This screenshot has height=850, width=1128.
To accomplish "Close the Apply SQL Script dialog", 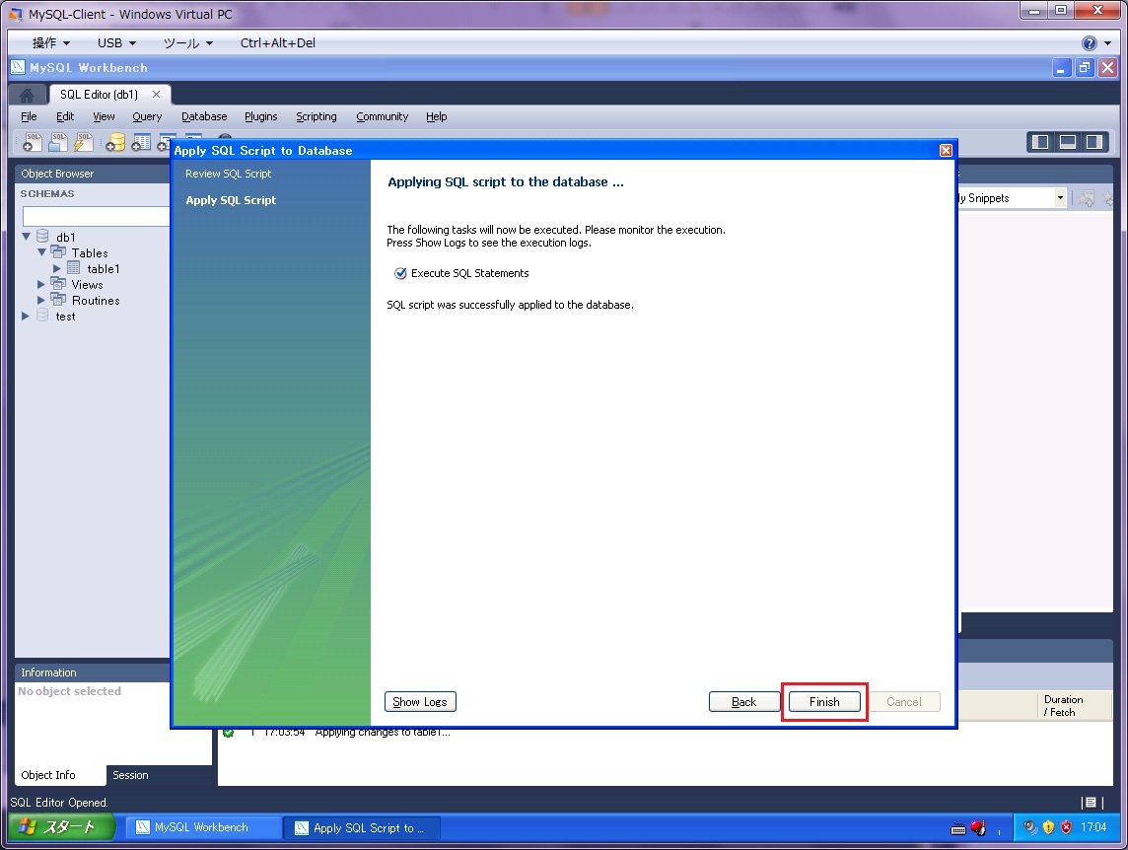I will (x=946, y=150).
